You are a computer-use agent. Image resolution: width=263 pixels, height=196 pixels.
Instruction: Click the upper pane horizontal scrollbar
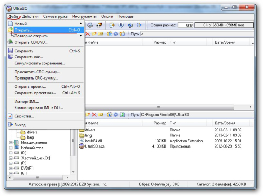(159, 107)
